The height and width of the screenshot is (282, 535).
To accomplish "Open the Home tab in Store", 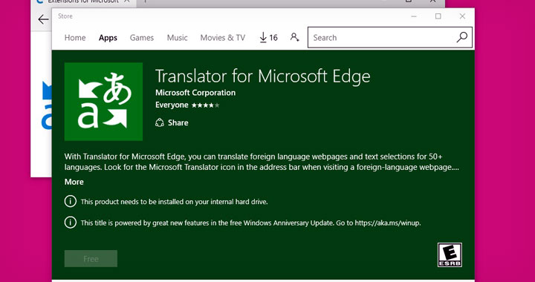I will tap(75, 38).
